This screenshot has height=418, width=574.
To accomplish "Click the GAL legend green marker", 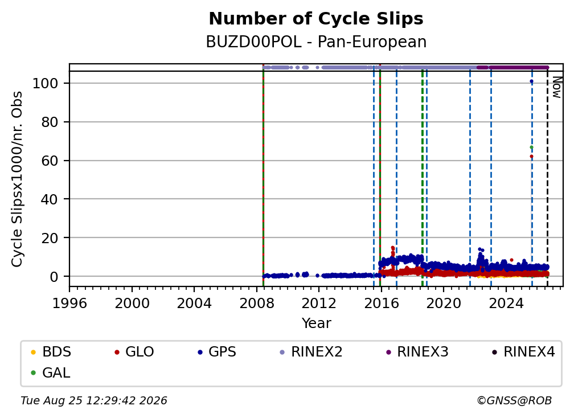I will pyautogui.click(x=33, y=373).
